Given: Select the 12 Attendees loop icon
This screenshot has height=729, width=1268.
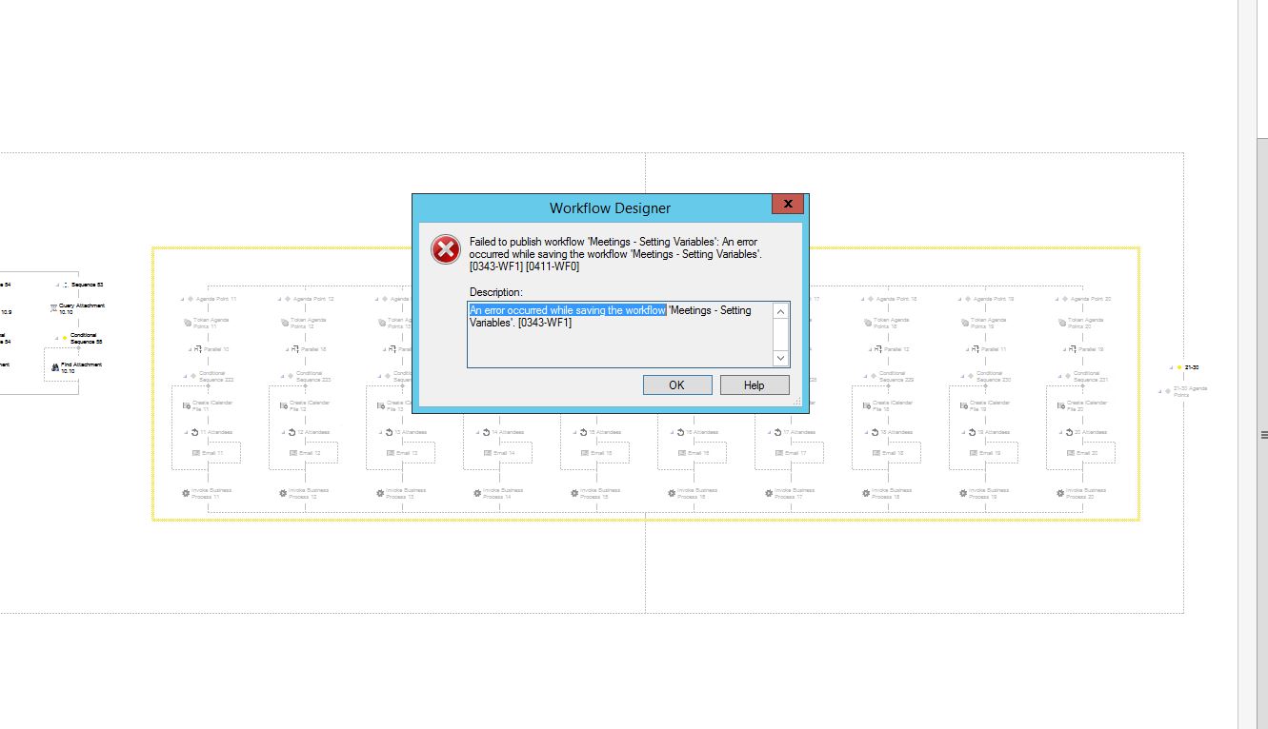Looking at the screenshot, I should (x=292, y=432).
